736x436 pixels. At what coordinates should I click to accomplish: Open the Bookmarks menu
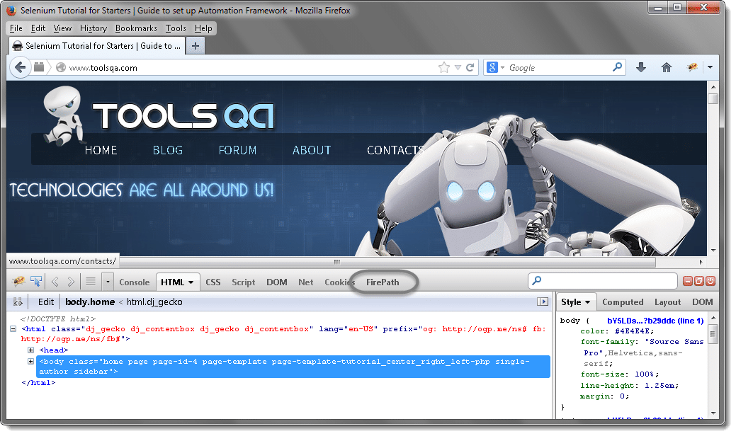click(137, 28)
